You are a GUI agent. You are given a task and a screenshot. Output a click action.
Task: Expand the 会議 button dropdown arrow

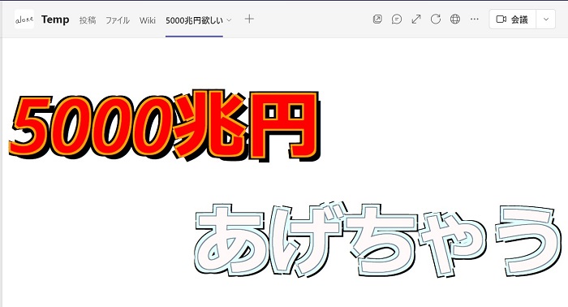(546, 19)
